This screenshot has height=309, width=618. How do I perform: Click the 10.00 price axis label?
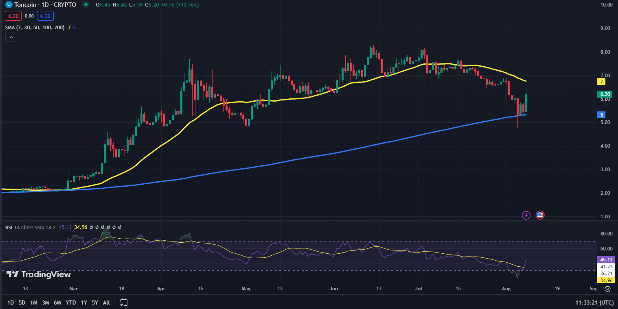click(606, 5)
